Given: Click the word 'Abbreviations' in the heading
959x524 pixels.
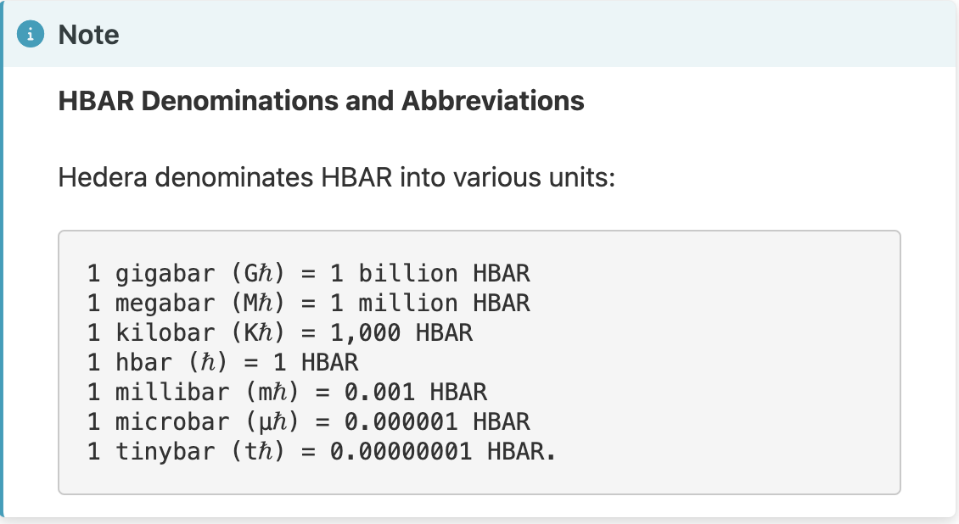Looking at the screenshot, I should (493, 101).
